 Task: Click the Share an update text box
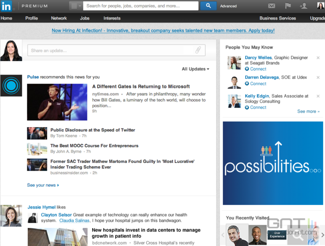pos(116,50)
